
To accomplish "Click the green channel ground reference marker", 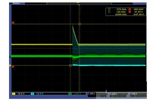I will 10,57.
